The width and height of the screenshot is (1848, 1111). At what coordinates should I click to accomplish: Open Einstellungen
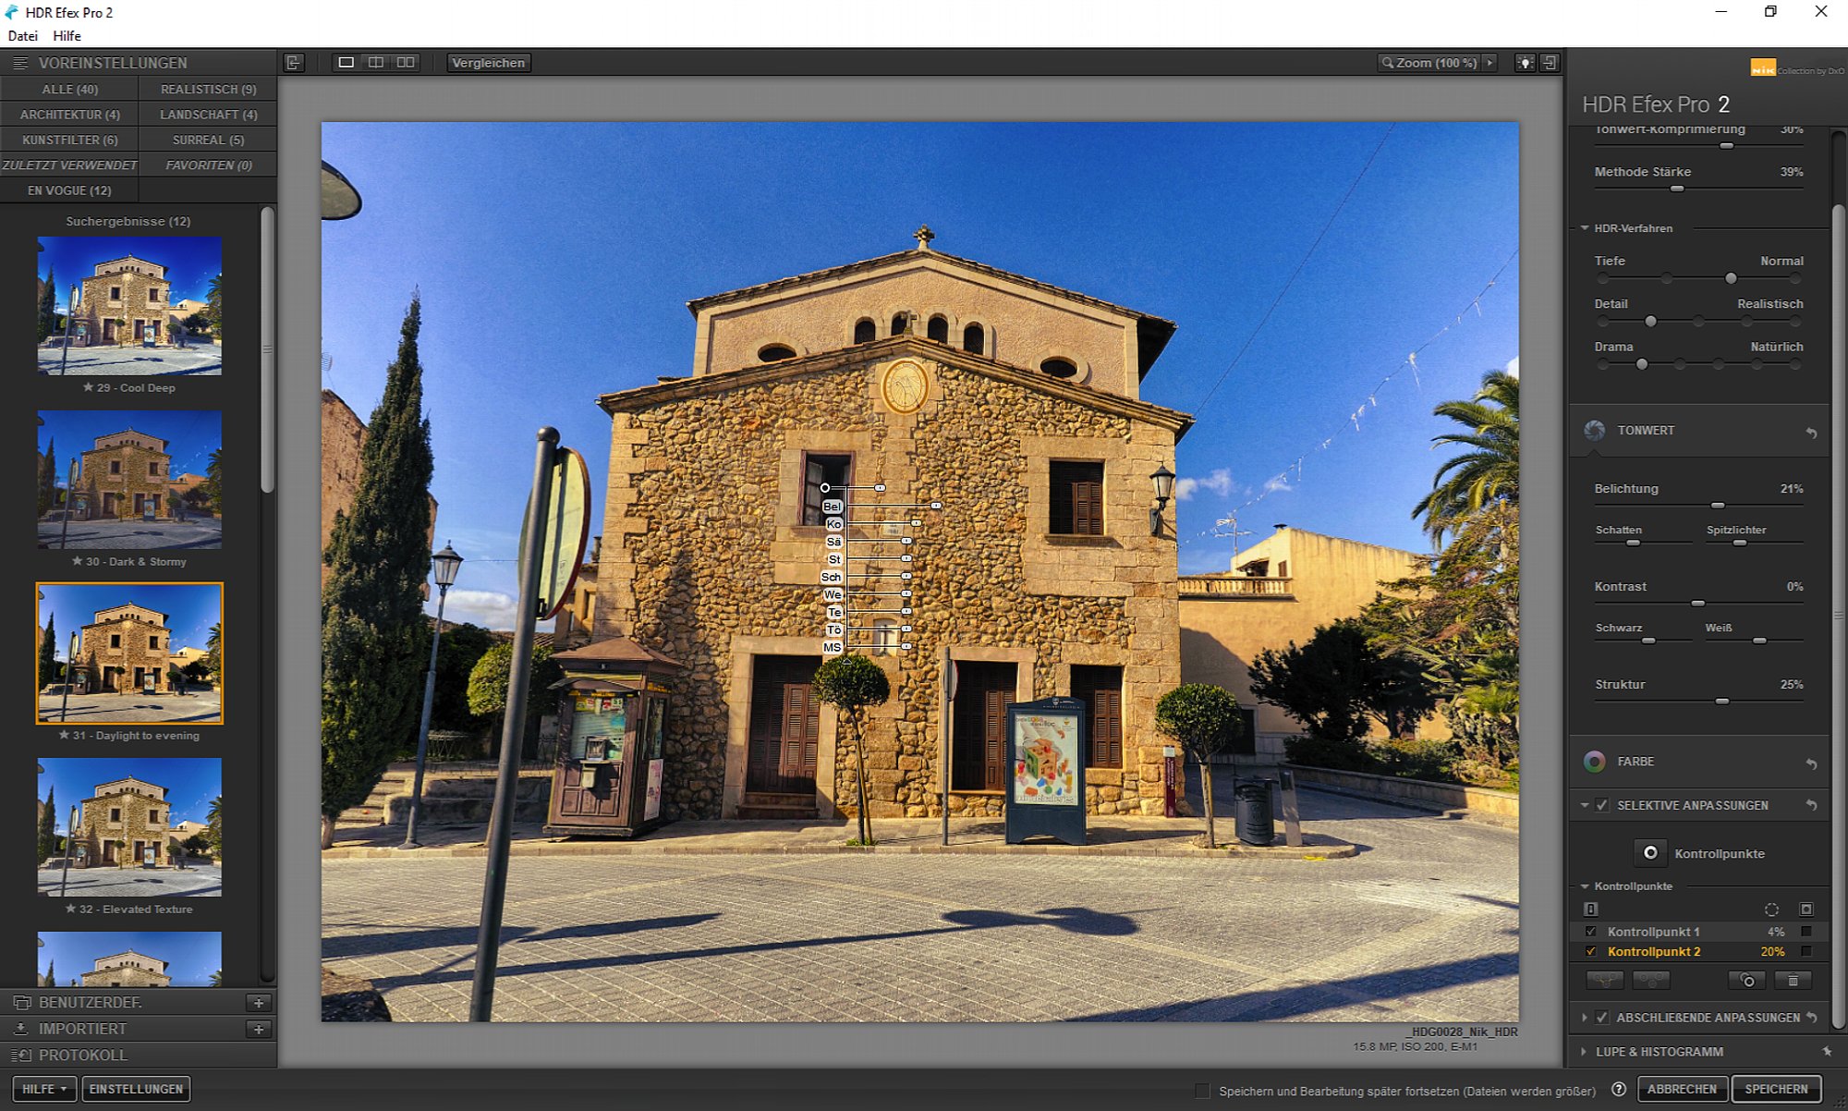click(x=137, y=1089)
